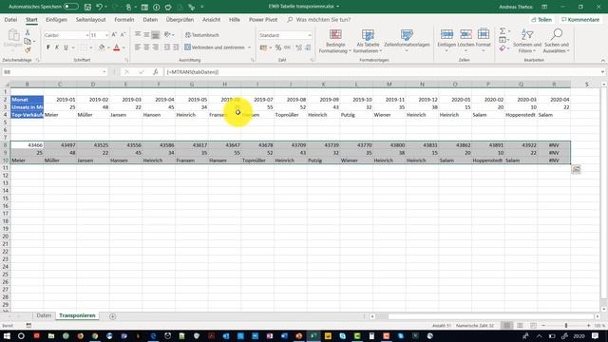Click the text orientation icon
608x342 pixels.
[167, 35]
